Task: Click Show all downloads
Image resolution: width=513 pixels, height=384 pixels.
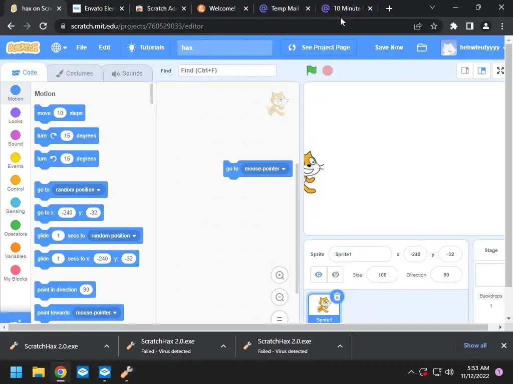Action: [x=475, y=345]
